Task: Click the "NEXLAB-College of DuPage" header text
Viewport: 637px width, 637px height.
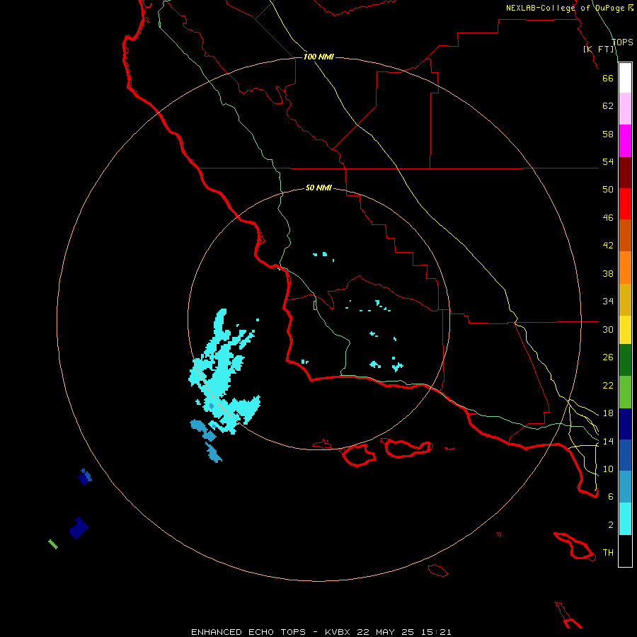Action: tap(565, 8)
